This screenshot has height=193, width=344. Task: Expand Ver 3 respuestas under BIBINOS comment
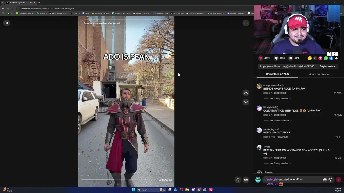point(281,99)
